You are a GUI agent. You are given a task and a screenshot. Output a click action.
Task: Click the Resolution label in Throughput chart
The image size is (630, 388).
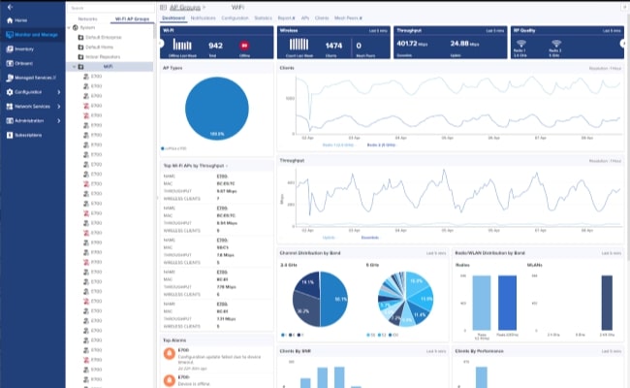click(x=605, y=161)
